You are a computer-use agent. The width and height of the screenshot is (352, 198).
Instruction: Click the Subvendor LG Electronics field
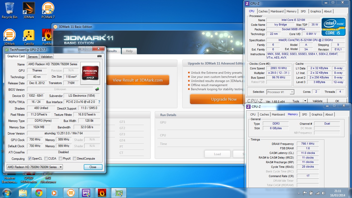82,96
